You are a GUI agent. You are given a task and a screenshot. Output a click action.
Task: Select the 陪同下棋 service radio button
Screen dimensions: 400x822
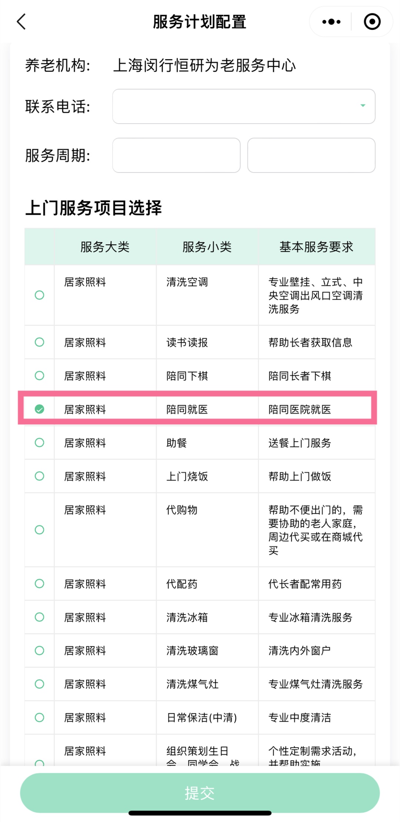tap(39, 375)
